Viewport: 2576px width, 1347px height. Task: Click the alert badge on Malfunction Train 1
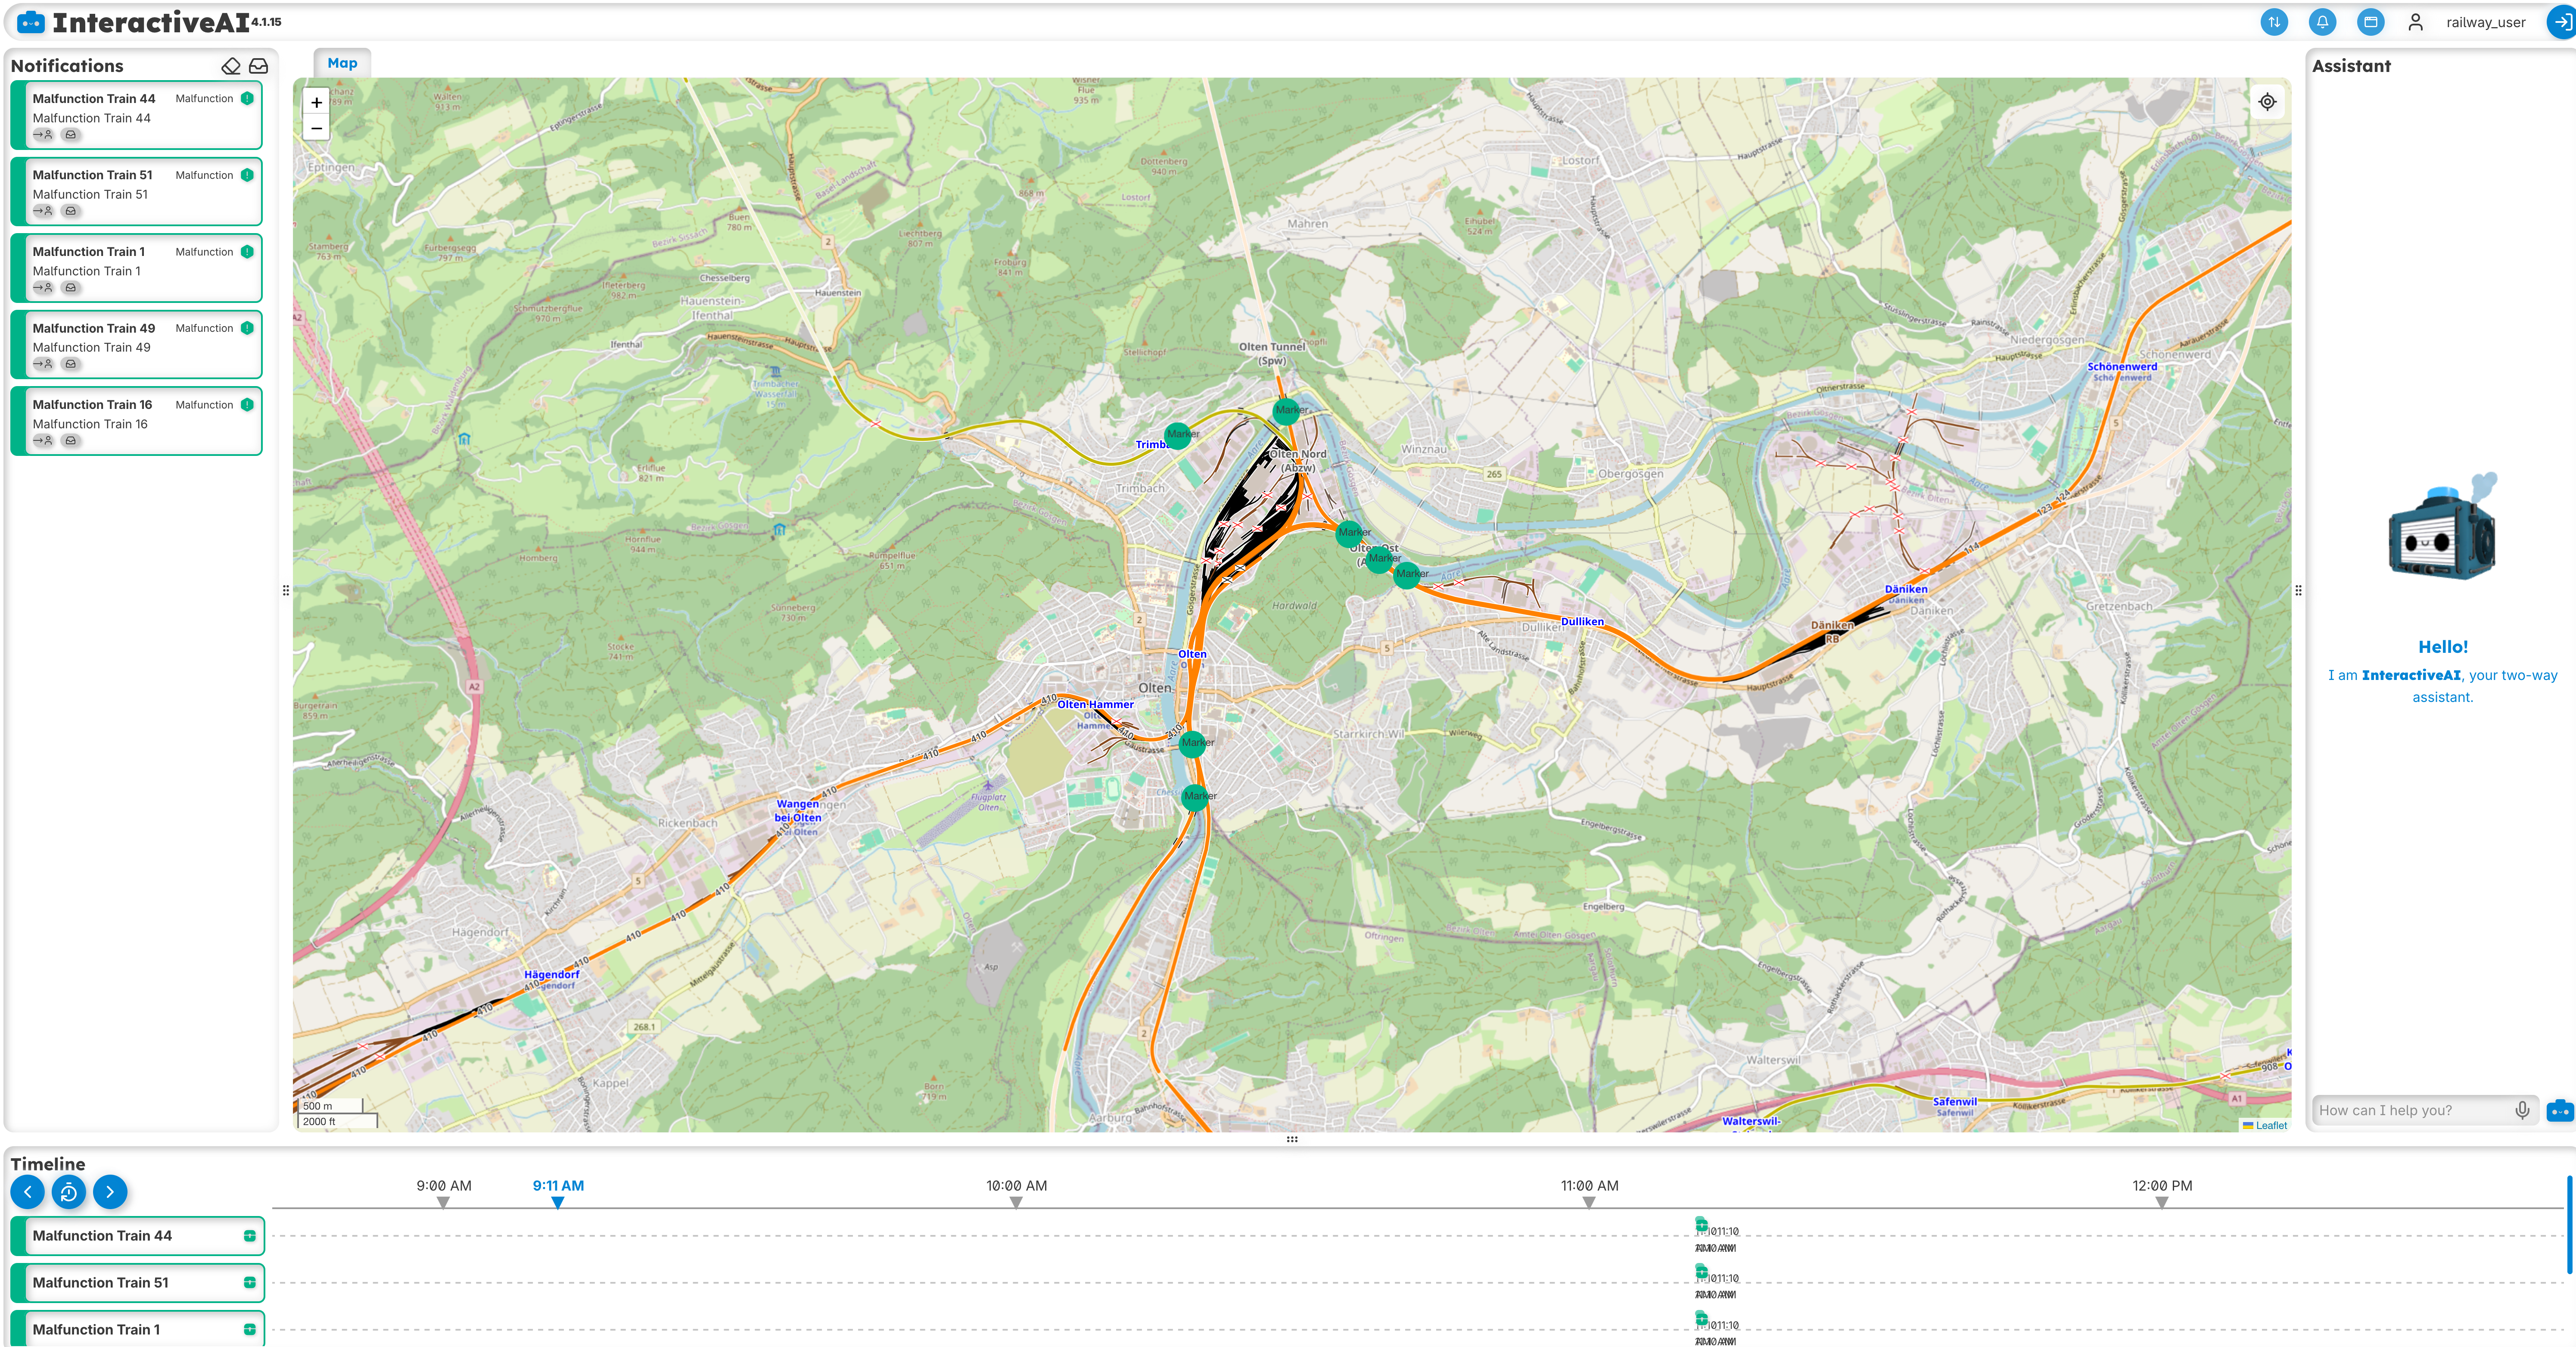pyautogui.click(x=247, y=252)
